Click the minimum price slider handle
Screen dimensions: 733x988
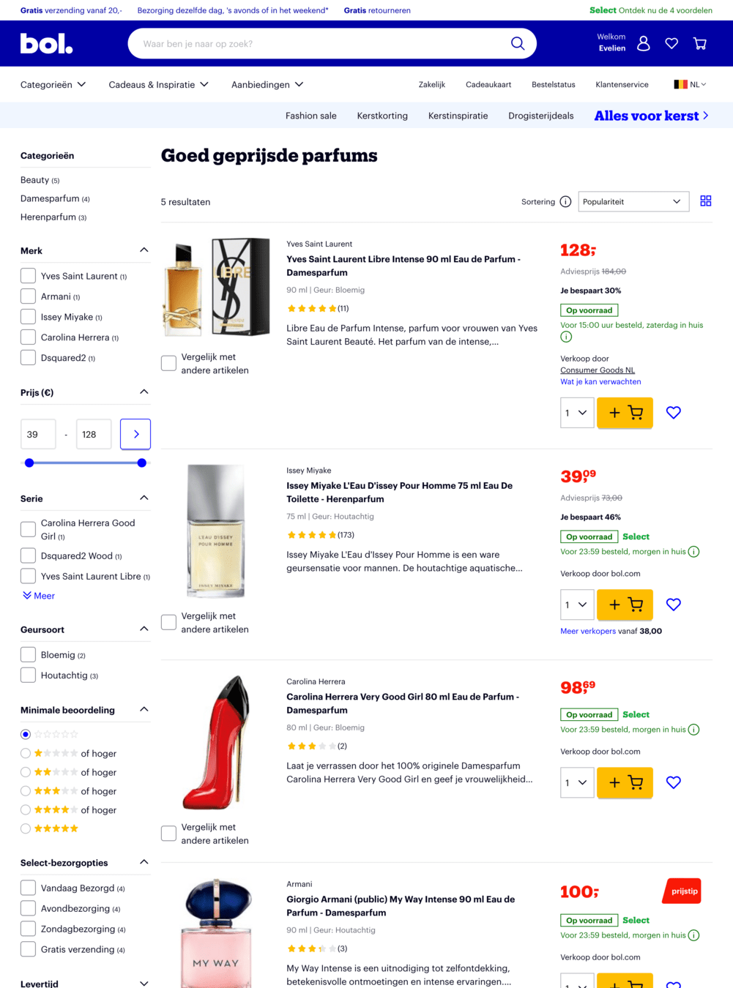[29, 463]
